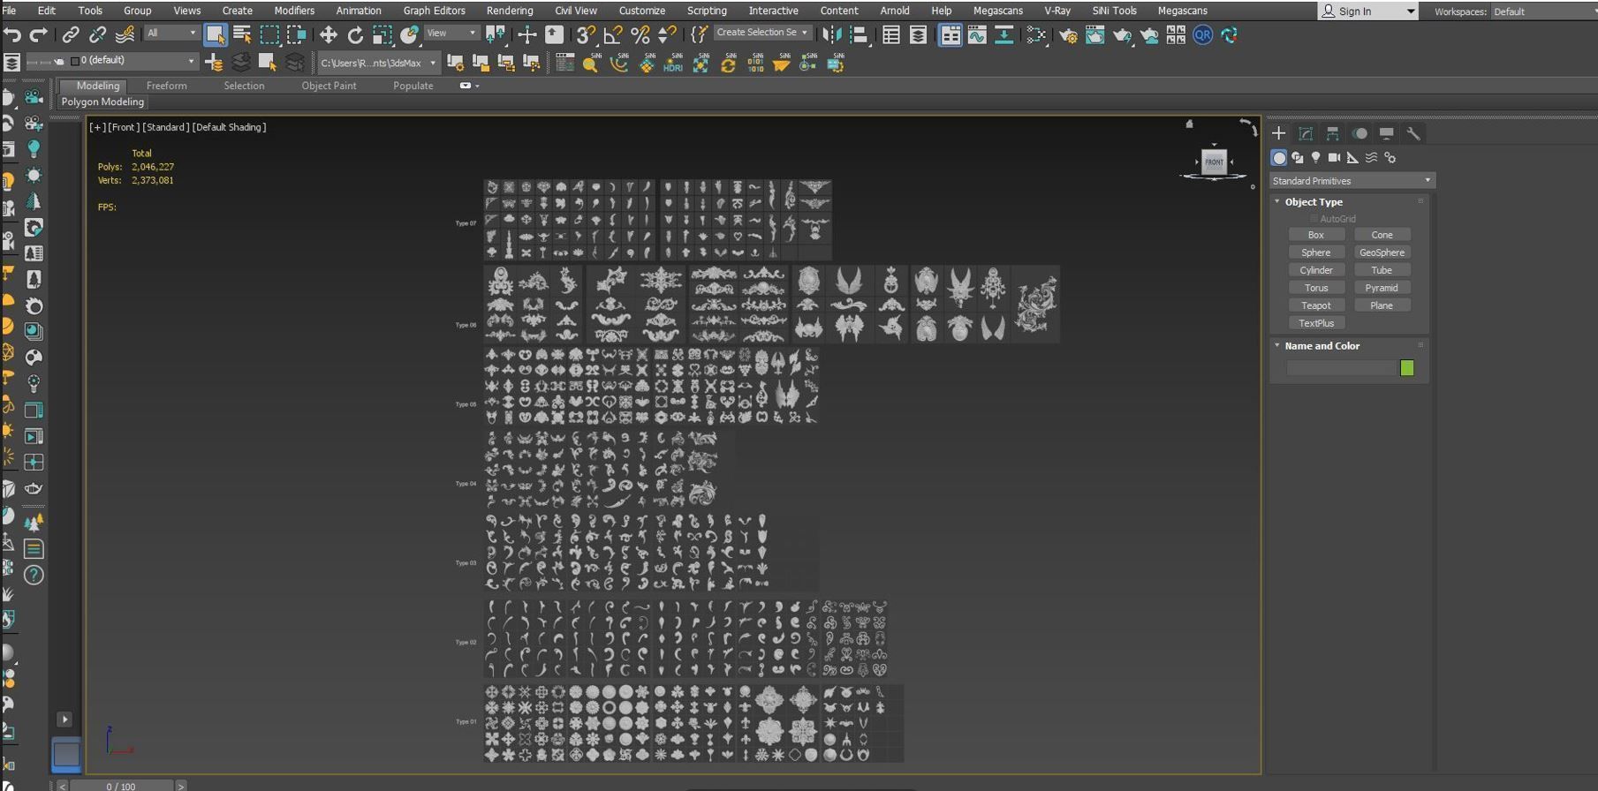Toggle Percent Snap
1598x791 pixels.
640,34
